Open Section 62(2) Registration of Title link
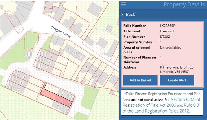This screenshot has width=207, height=120. pyautogui.click(x=161, y=102)
